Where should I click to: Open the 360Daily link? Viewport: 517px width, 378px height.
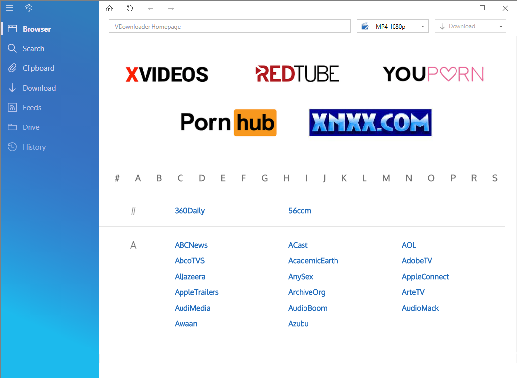pos(189,211)
